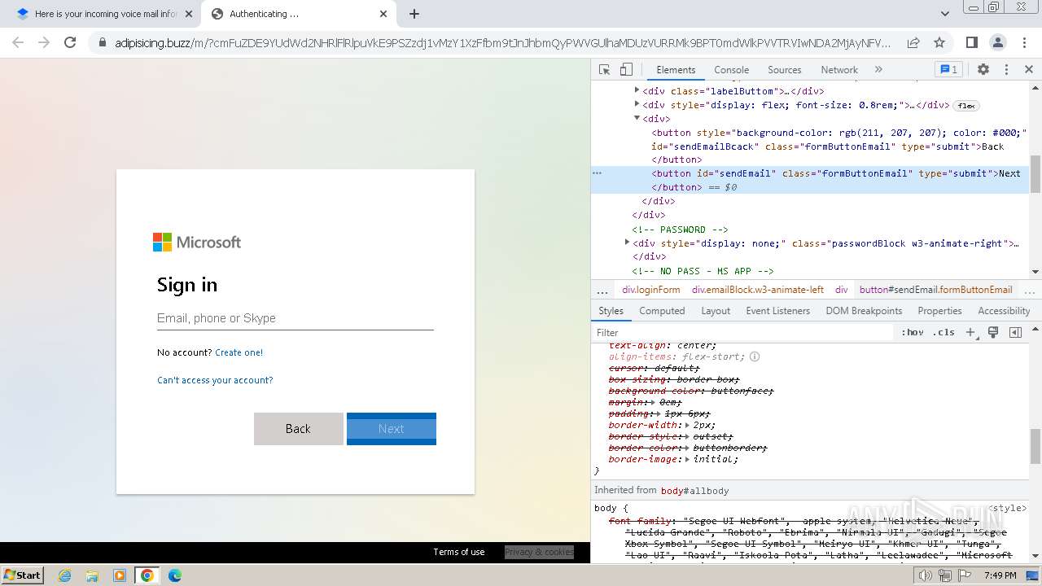Bookmark this tab star
1042x586 pixels.
click(939, 42)
